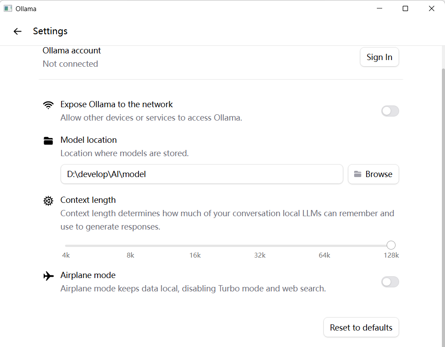Click the airplane icon beside Airplane mode
The height and width of the screenshot is (347, 445).
pos(49,276)
